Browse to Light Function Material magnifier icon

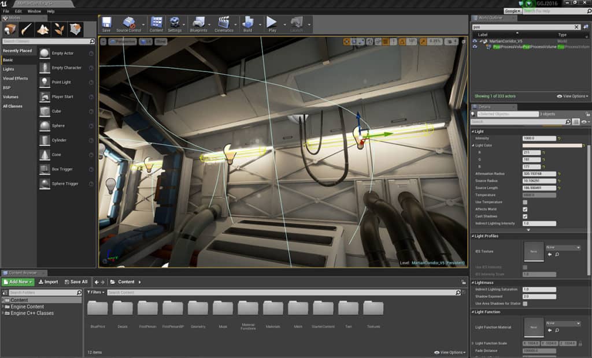coord(557,330)
